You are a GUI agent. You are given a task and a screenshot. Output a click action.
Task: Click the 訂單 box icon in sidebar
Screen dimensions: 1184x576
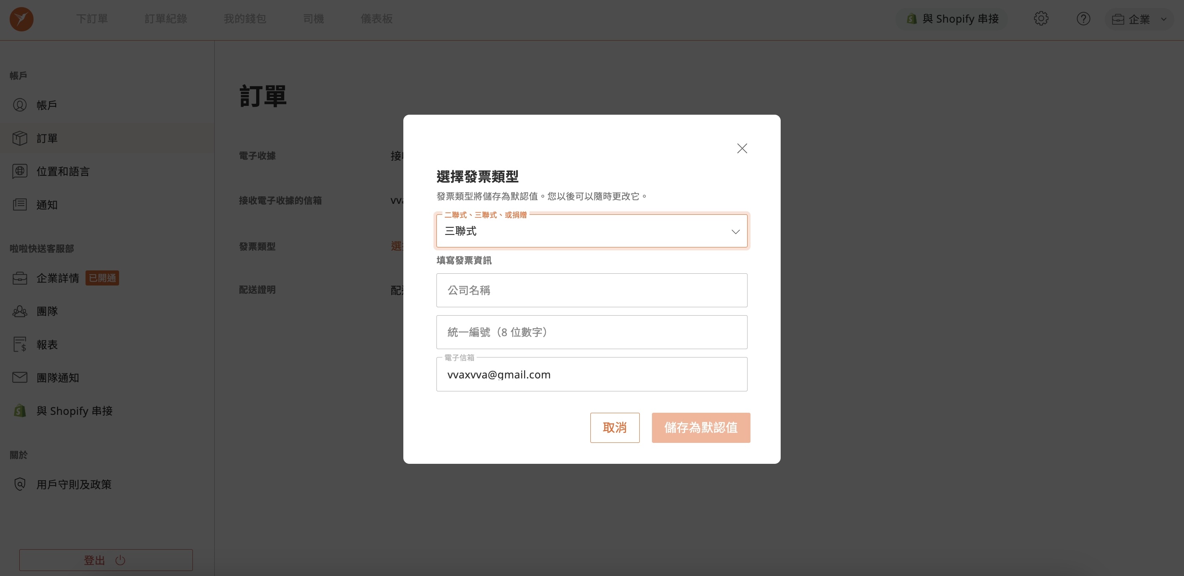[x=20, y=138]
